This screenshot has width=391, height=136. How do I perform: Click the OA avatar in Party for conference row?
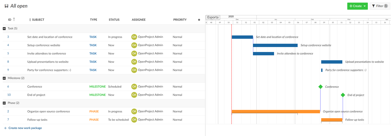pyautogui.click(x=134, y=70)
